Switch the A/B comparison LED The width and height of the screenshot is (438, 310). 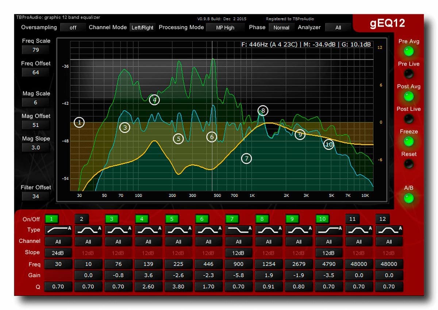coord(409,198)
